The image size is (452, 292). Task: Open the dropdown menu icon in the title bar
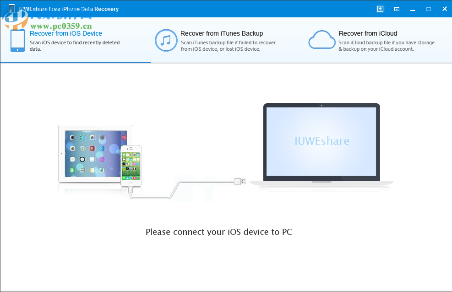tap(397, 9)
